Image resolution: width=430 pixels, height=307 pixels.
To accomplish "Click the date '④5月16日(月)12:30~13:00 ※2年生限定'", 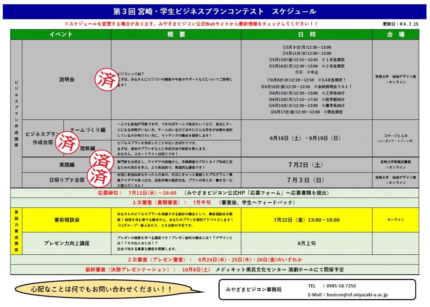I will pos(307,66).
